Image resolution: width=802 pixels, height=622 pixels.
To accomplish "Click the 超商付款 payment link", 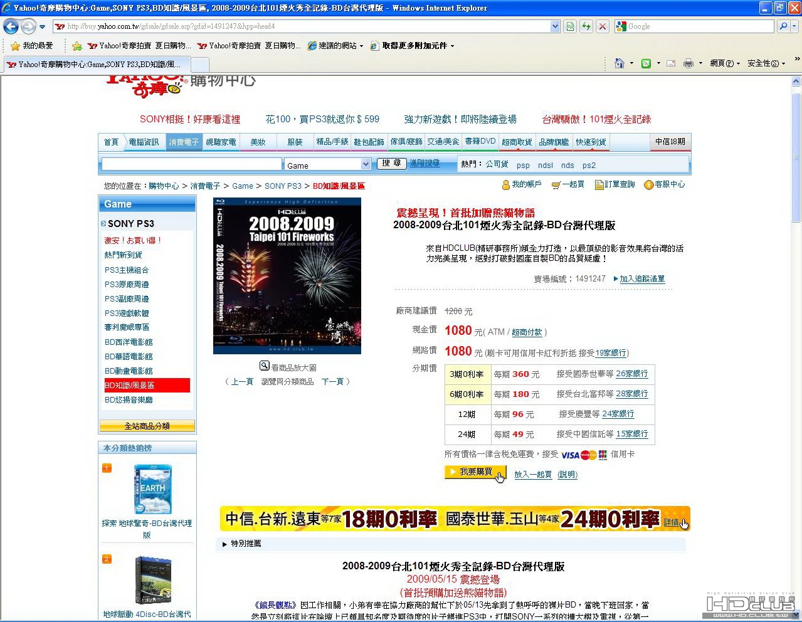I will tap(527, 332).
